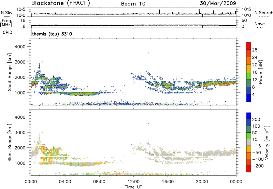Select the '200' Velocity colorbar value
Screen dimensions: 273x189
[256, 119]
